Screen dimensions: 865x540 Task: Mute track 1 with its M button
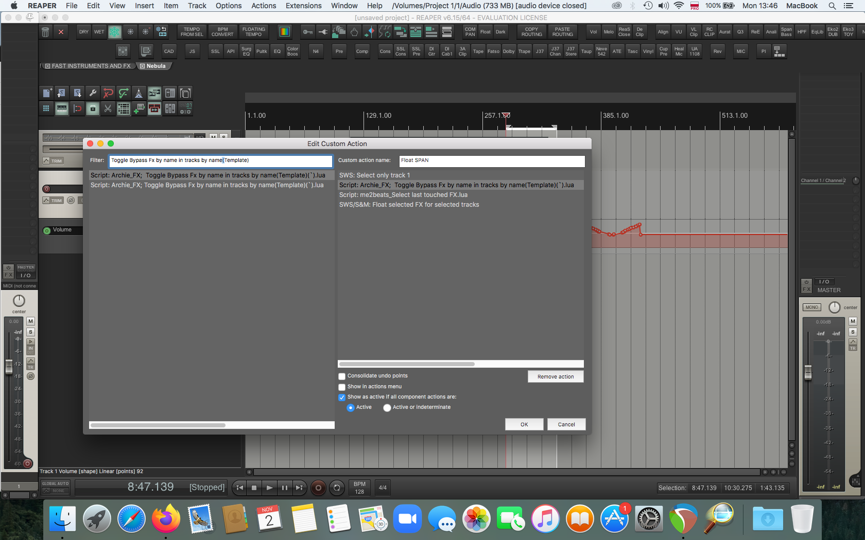(30, 321)
